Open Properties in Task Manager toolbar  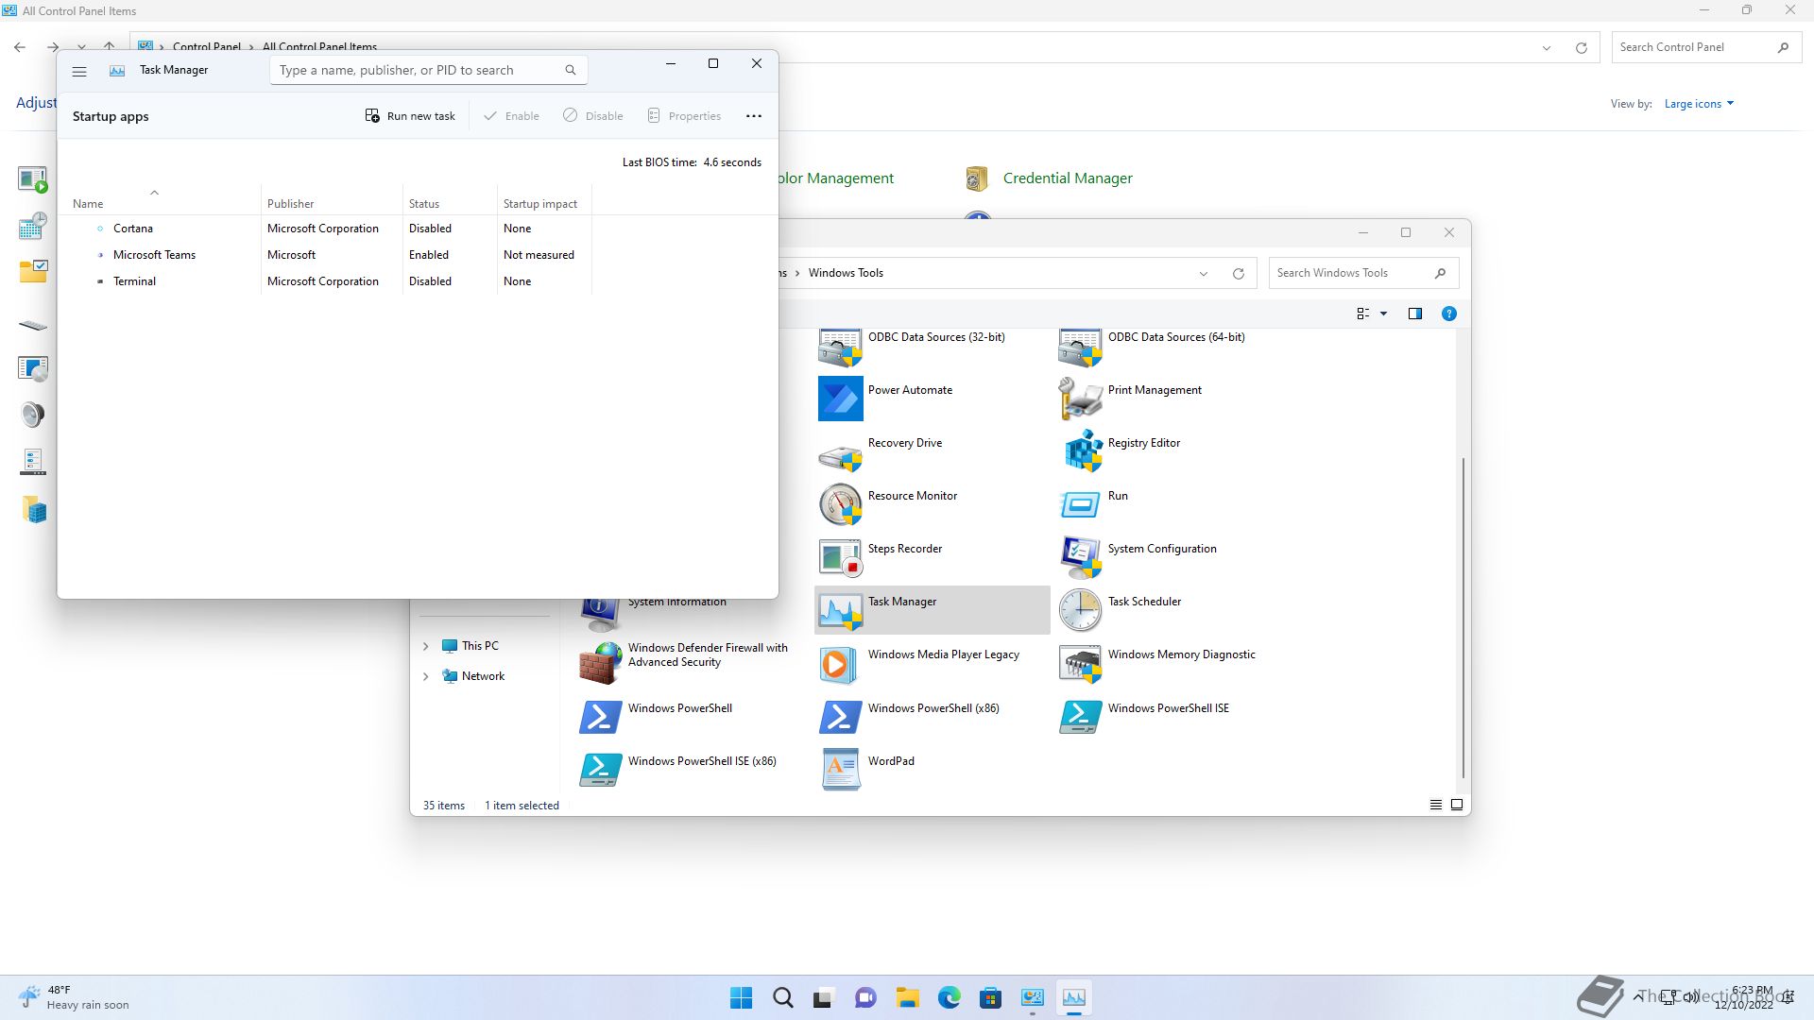684,116
